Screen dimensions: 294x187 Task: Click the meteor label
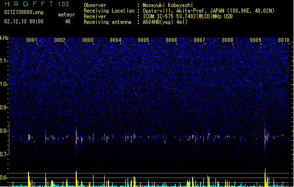point(66,14)
